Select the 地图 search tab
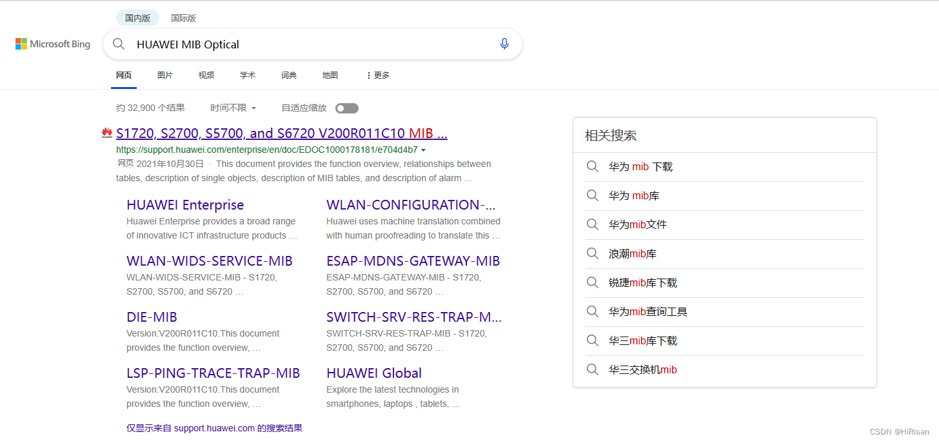The width and height of the screenshot is (939, 441). [330, 75]
